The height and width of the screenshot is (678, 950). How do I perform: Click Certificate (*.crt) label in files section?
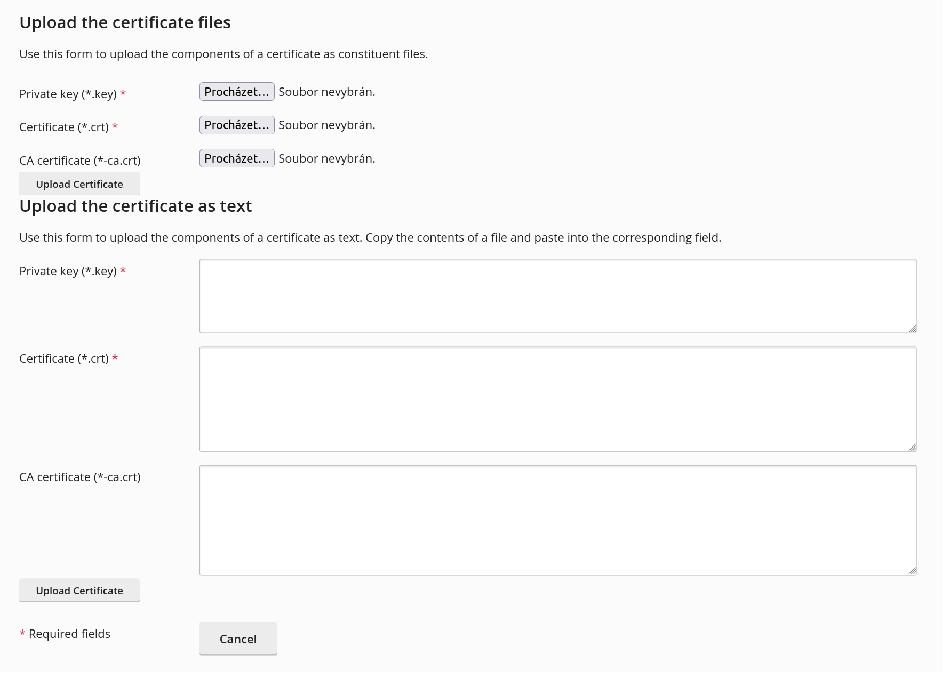pos(64,127)
